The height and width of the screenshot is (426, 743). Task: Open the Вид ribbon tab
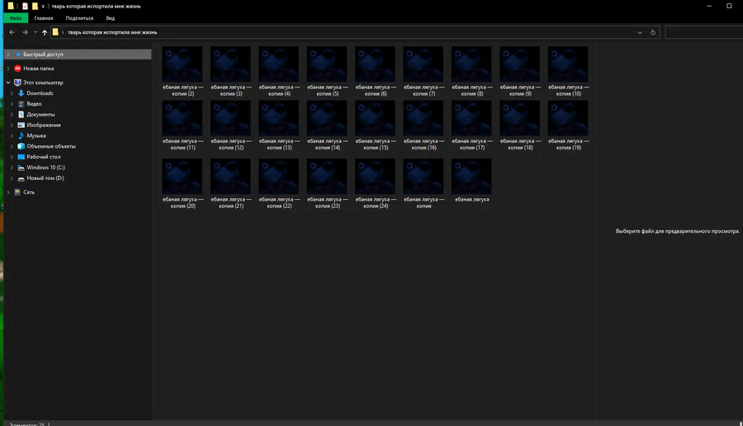[x=111, y=18]
